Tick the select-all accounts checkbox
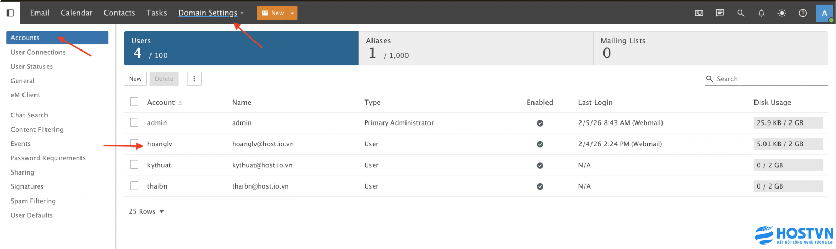The width and height of the screenshot is (836, 249). (x=134, y=102)
